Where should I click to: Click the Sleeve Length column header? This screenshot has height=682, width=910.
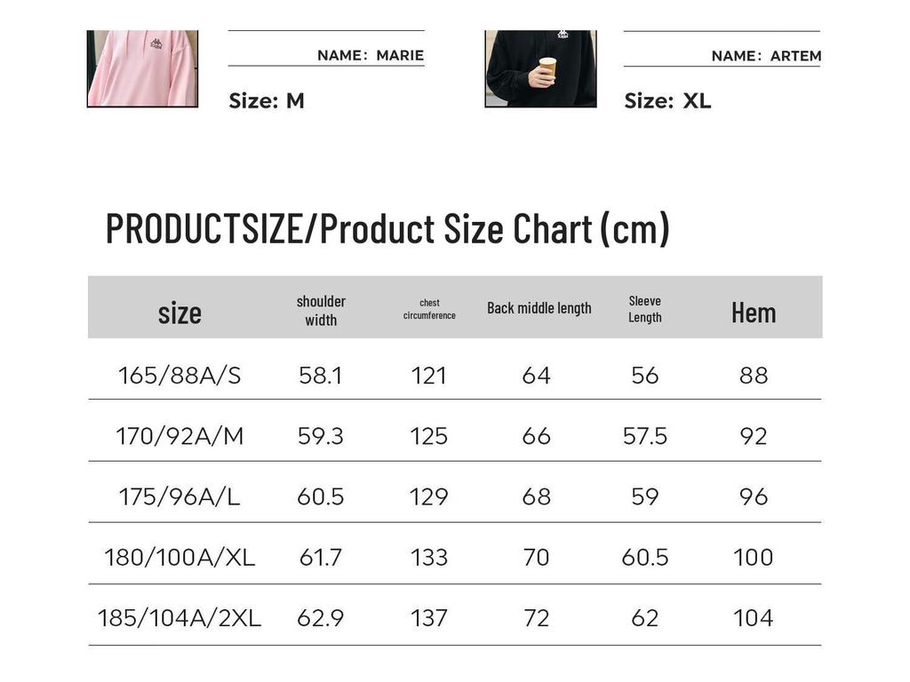pos(645,309)
